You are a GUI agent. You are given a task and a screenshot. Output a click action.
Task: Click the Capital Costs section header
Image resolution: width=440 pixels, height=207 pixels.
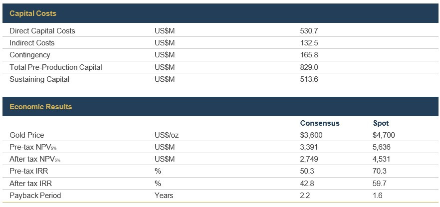point(33,13)
